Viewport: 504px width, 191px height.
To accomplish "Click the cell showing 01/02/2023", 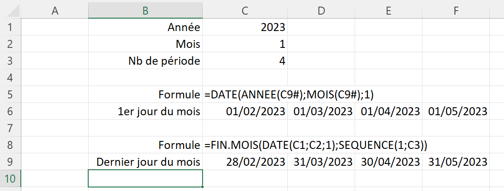I will tap(245, 111).
